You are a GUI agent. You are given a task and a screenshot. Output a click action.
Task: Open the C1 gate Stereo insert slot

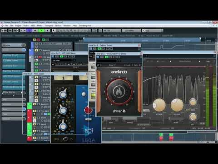coord(14,61)
